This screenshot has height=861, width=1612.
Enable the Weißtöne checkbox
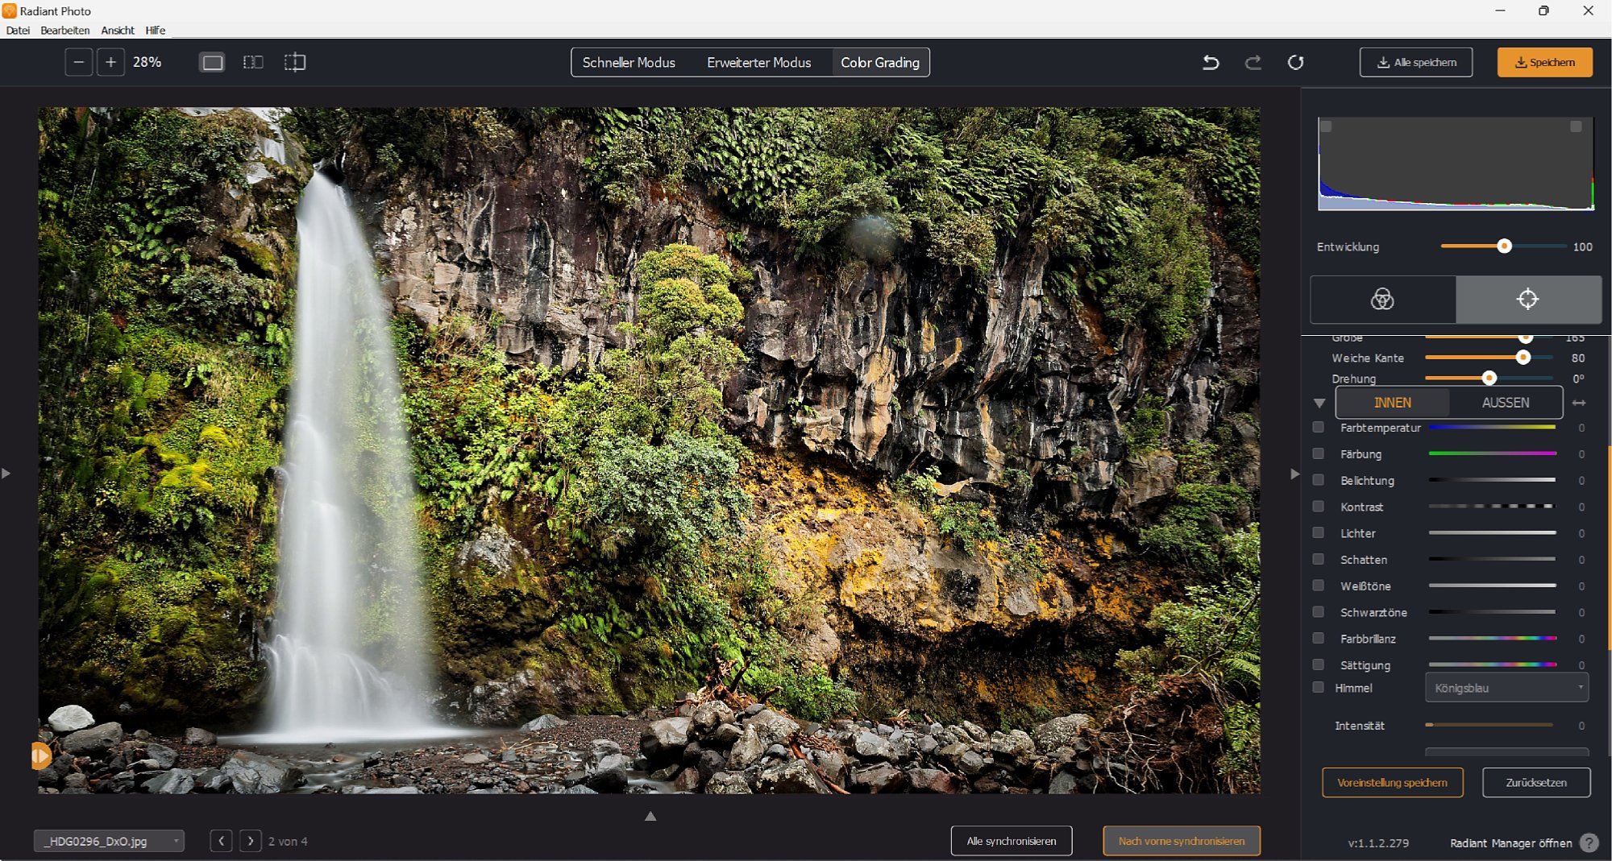pos(1318,586)
